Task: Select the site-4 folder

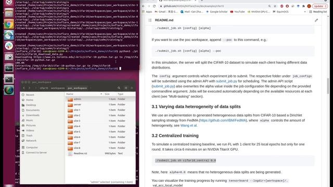Action: pos(100,126)
